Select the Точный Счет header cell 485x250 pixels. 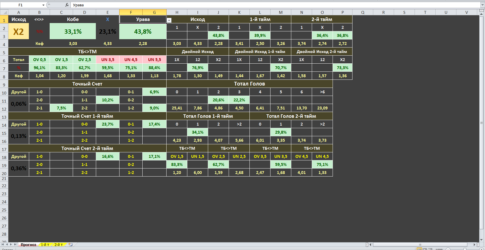[87, 84]
